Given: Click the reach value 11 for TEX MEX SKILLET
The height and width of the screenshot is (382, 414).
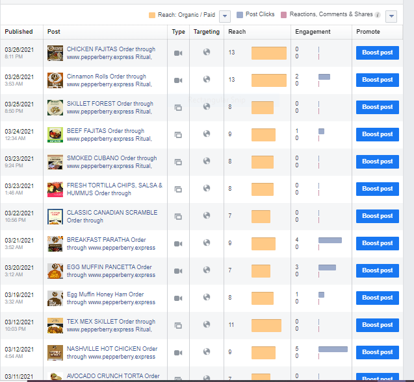Looking at the screenshot, I should (231, 325).
